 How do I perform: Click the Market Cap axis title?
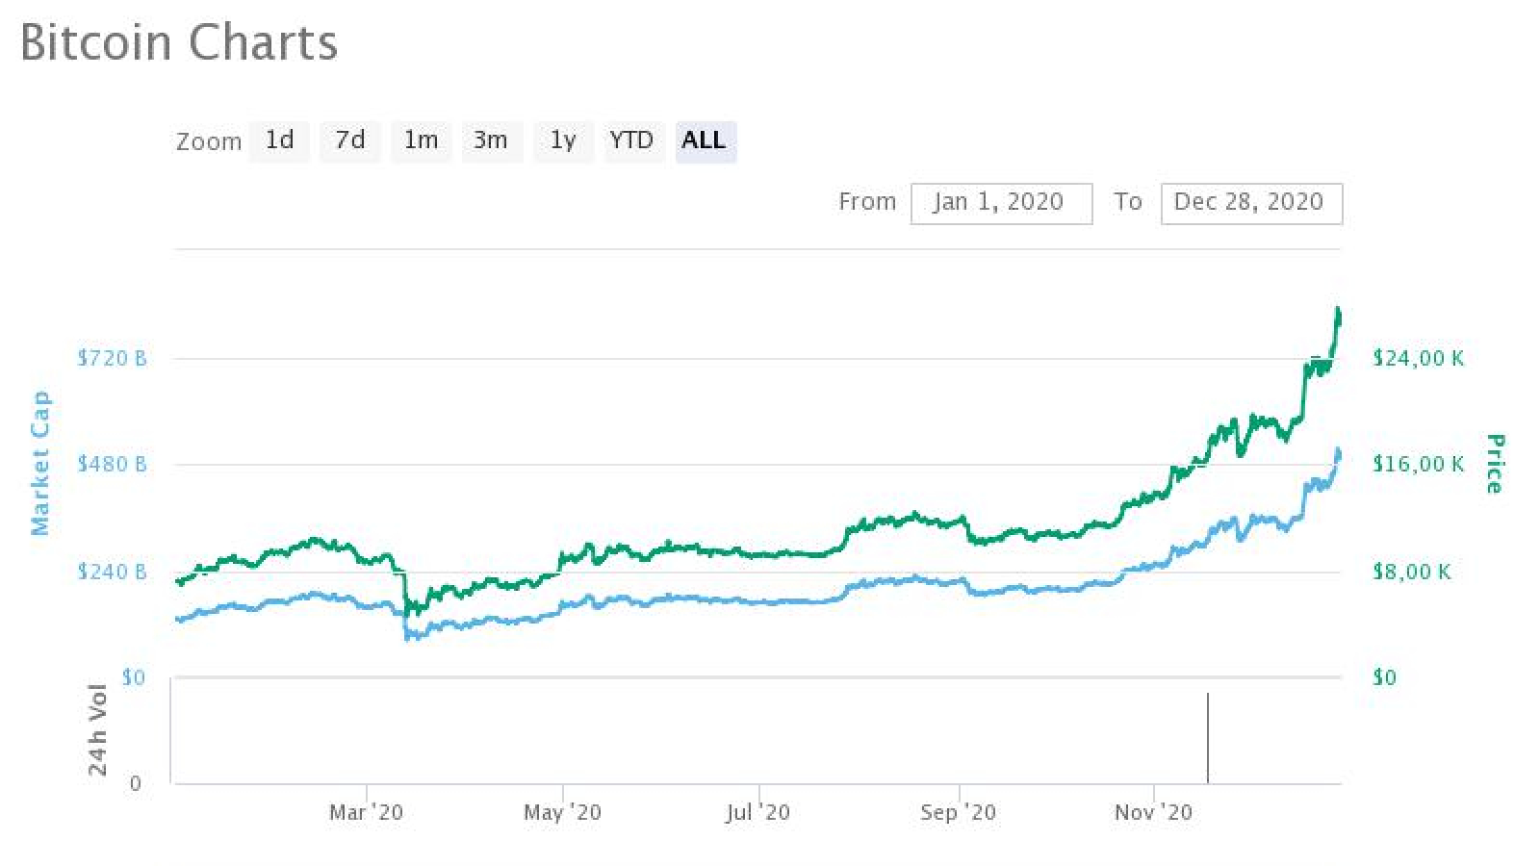39,463
